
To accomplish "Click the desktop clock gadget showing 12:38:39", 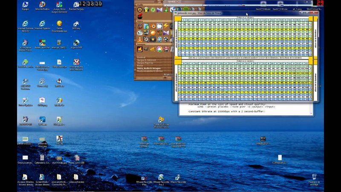I will click(x=91, y=4).
